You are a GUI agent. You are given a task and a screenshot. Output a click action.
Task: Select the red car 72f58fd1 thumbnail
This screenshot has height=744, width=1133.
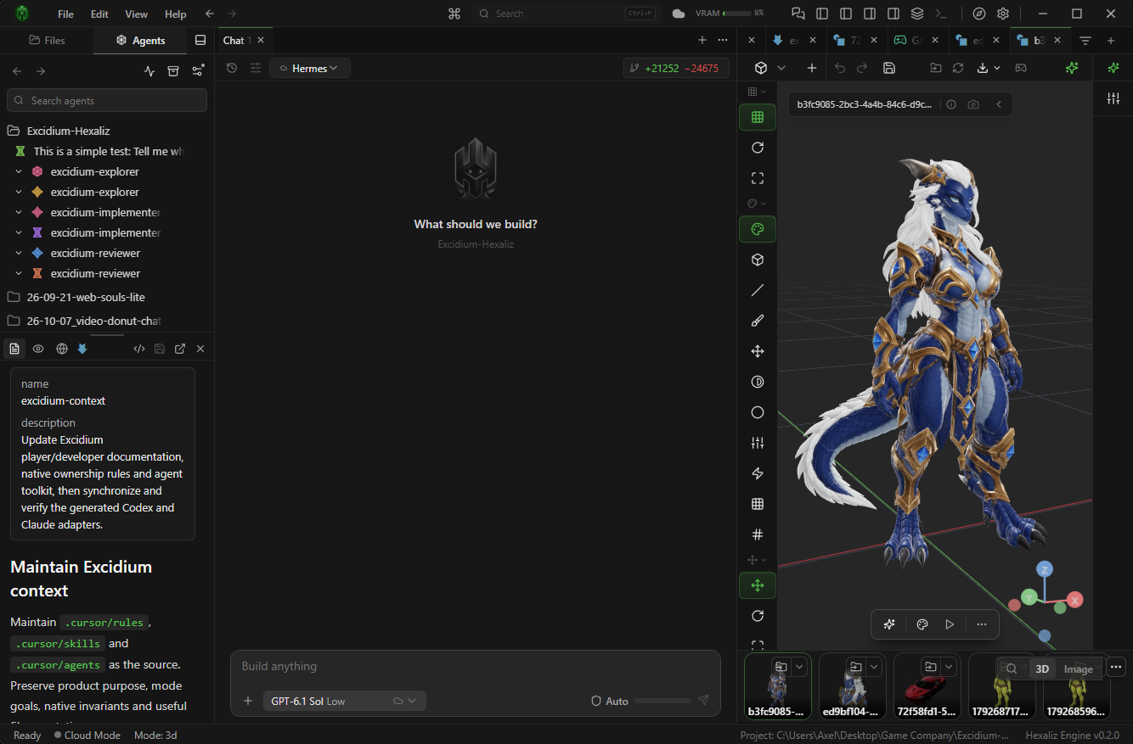(928, 685)
